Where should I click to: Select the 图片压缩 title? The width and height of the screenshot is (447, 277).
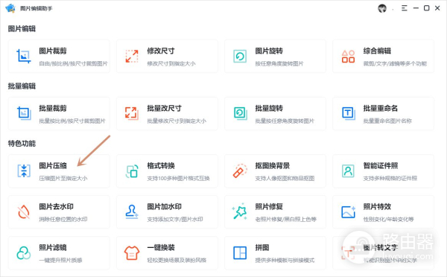coord(53,165)
